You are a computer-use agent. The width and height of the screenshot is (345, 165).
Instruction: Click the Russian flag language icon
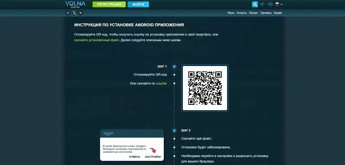(277, 4)
